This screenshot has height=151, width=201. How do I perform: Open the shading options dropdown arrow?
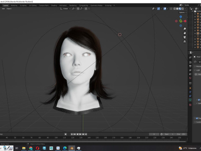[186, 9]
